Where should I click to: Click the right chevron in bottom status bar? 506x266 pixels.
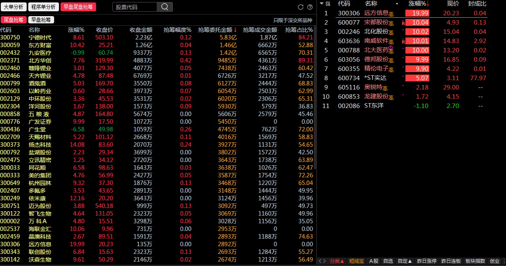click(x=325, y=261)
